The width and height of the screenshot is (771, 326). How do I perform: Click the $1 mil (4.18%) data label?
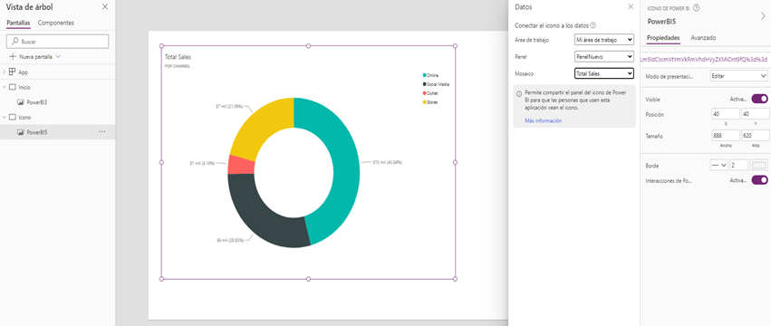[x=203, y=163]
